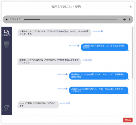Play segment at 00:00:21
The image size is (136, 125).
click(66, 74)
